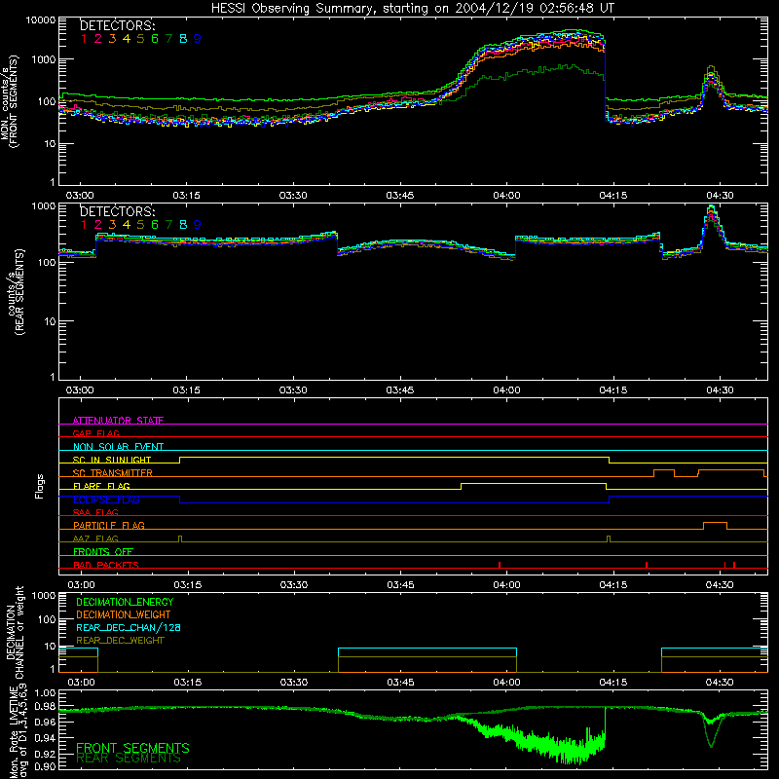The width and height of the screenshot is (779, 779).
Task: Click 10000 y-axis value on front segments plot
Action: click(x=40, y=19)
